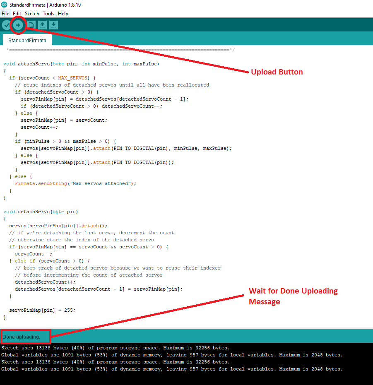Click the Arduino logo in the title bar

pyautogui.click(x=4, y=5)
